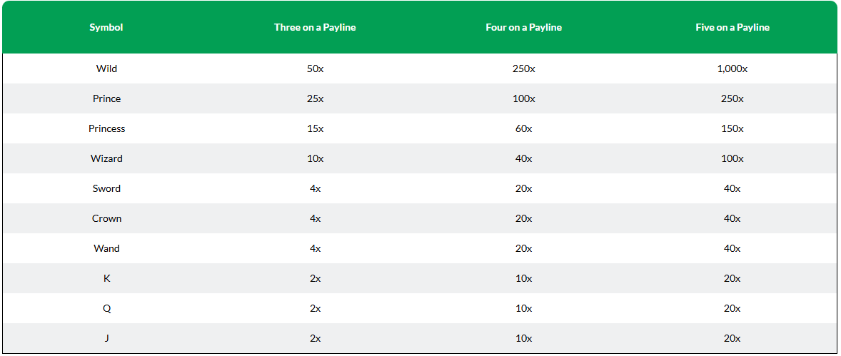Select the Prince row label

tap(106, 98)
